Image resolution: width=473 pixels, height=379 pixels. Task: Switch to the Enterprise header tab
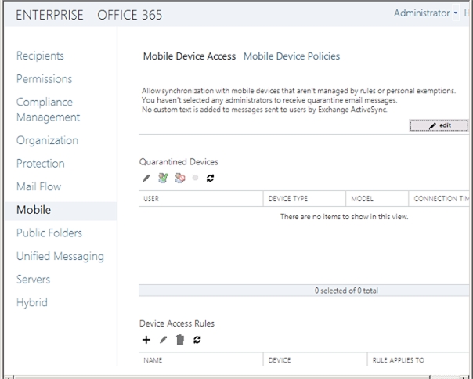click(49, 15)
